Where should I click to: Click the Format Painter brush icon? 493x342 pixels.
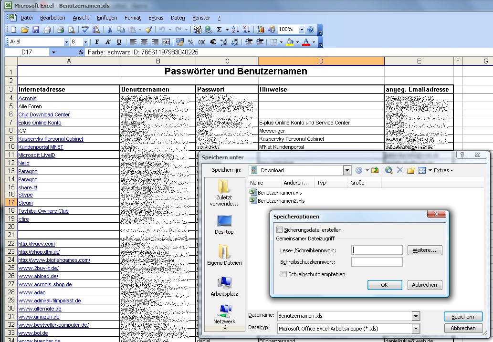point(149,30)
